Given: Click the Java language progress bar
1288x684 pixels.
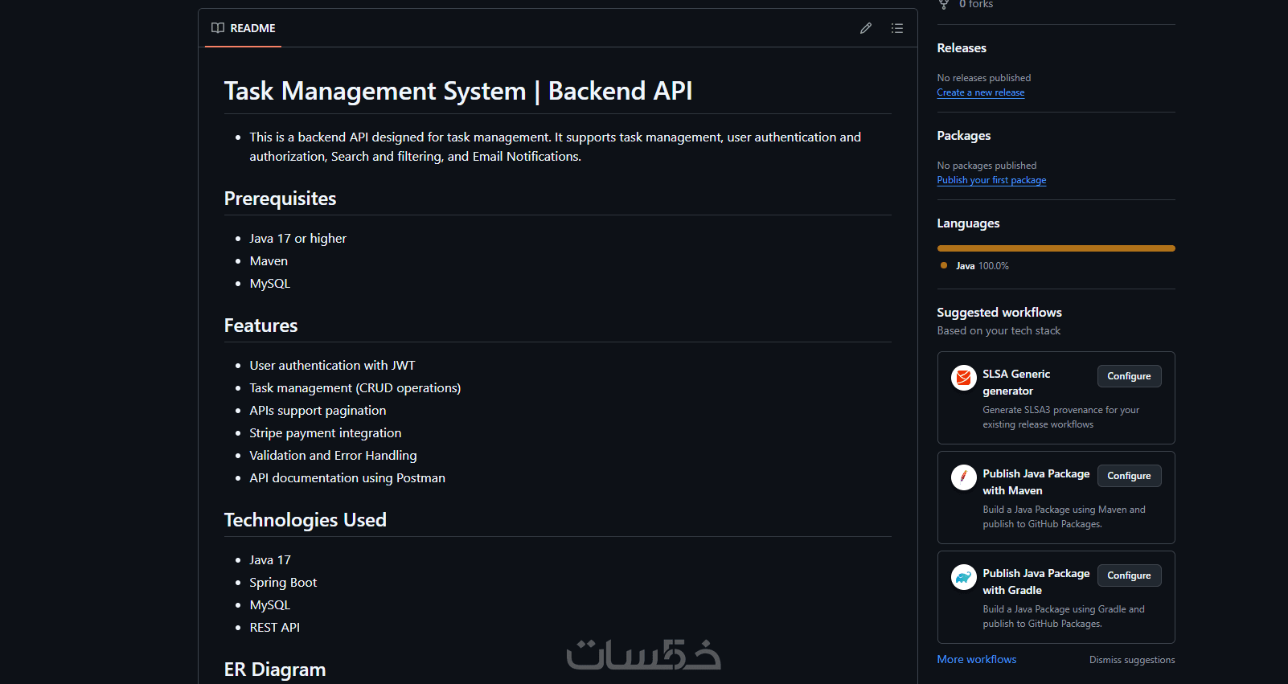Looking at the screenshot, I should 1056,248.
